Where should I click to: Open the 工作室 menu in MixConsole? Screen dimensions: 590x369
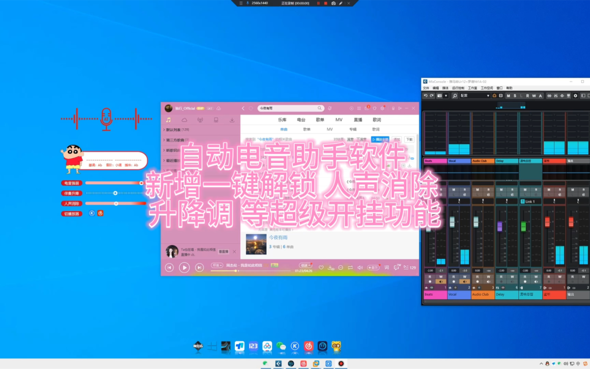pyautogui.click(x=472, y=88)
